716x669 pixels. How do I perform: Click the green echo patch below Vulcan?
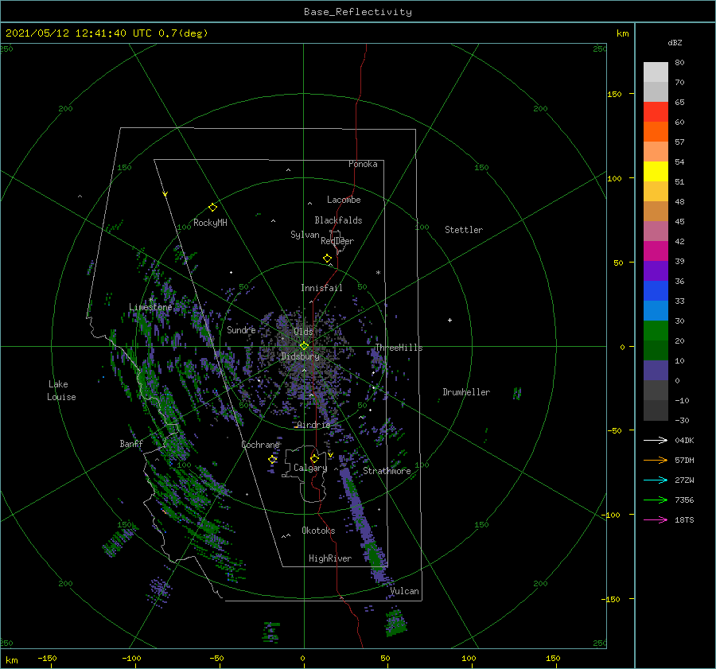click(395, 621)
